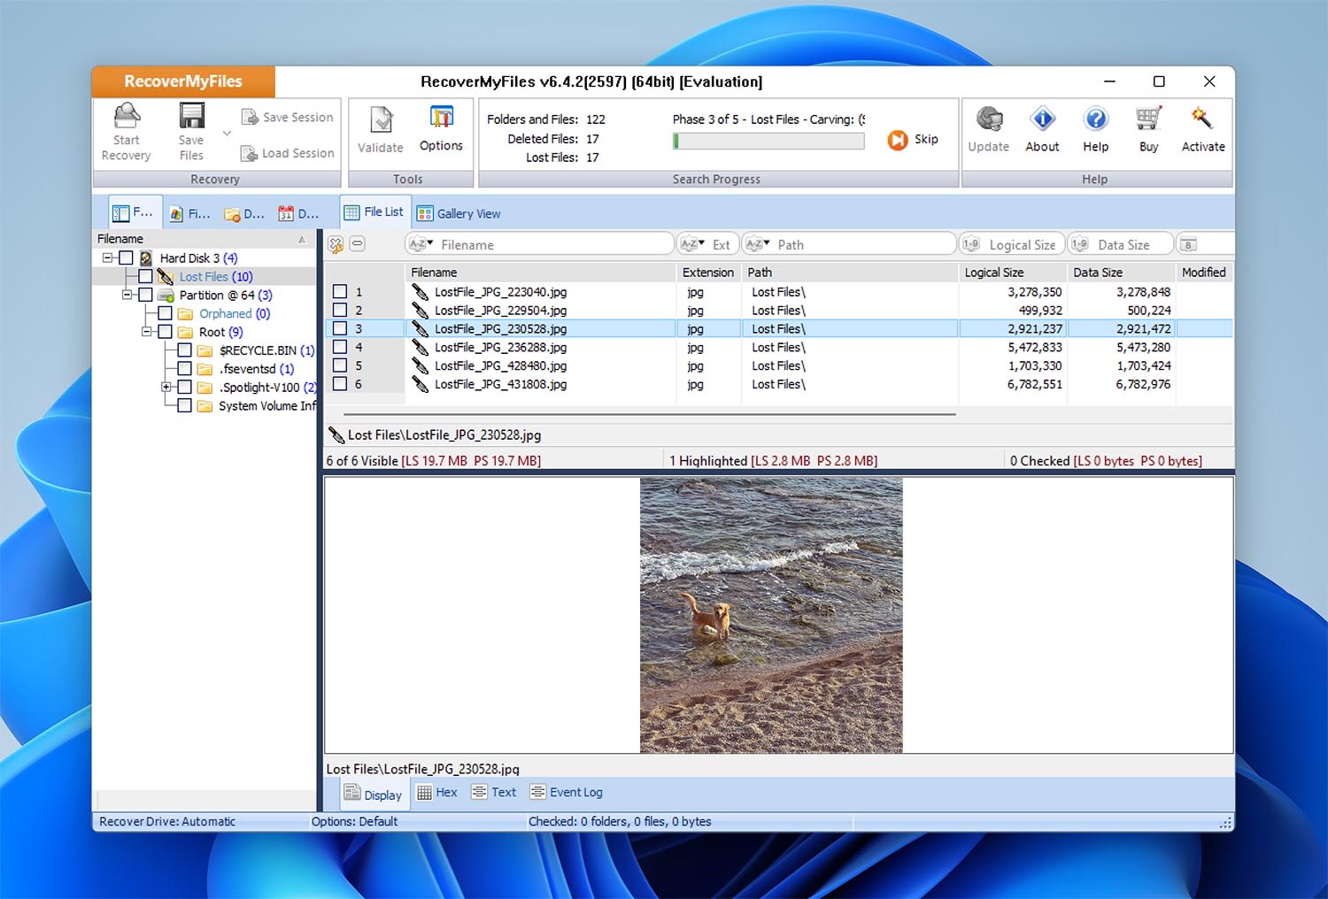Click the carving search progress bar

pyautogui.click(x=768, y=140)
